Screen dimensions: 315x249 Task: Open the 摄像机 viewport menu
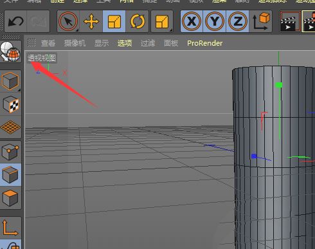click(x=75, y=43)
